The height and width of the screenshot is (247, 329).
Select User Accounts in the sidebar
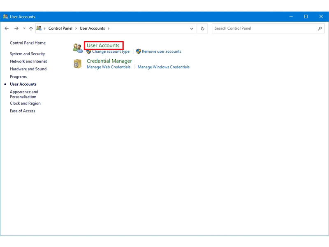(23, 84)
